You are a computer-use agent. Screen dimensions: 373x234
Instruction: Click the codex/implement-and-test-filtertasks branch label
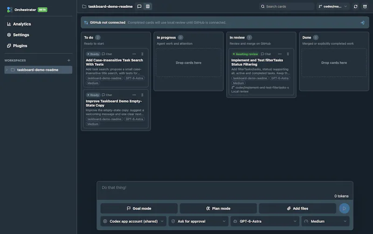[260, 88]
